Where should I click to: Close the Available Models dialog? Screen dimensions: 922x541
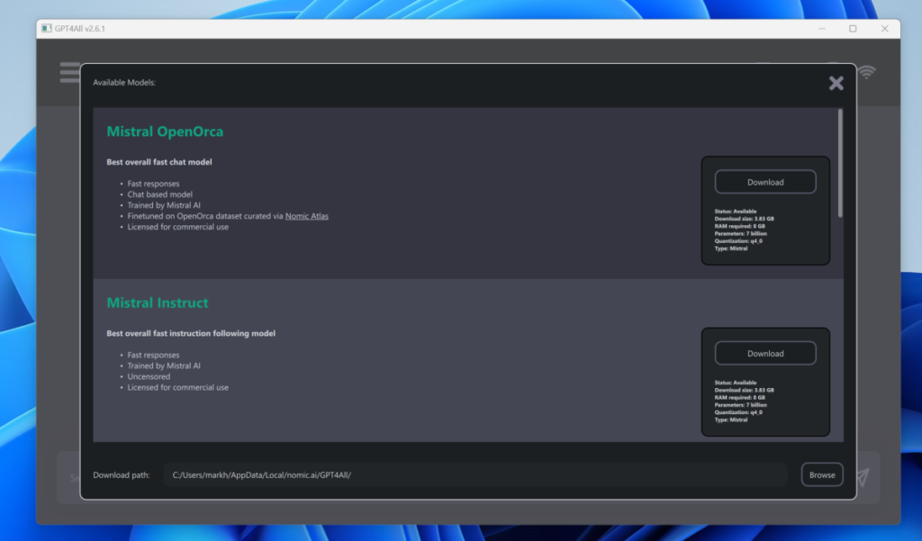[x=836, y=83]
